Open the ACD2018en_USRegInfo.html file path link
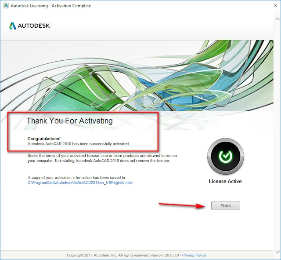 (x=79, y=182)
